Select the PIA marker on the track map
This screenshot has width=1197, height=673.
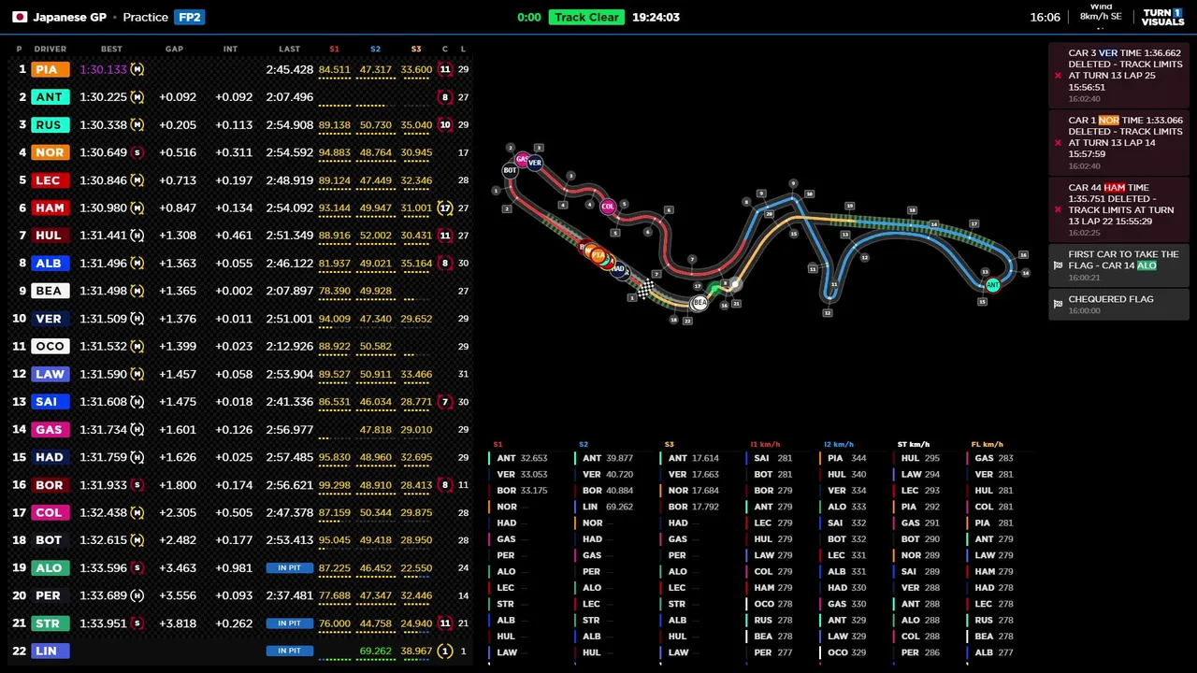click(x=598, y=255)
